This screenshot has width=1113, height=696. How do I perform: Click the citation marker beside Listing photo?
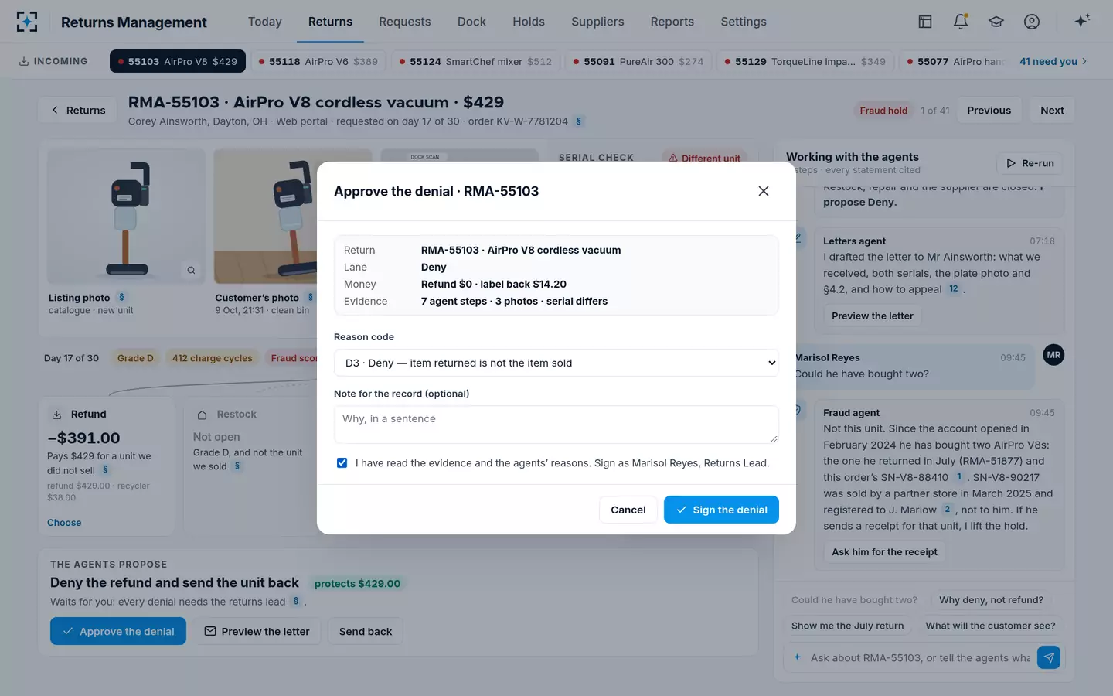[121, 298]
